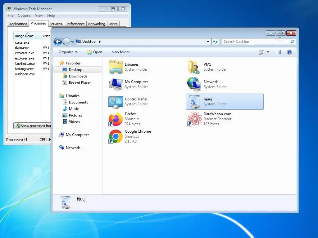The width and height of the screenshot is (318, 238).
Task: Open the File menu in Task Manager
Action: (11, 15)
